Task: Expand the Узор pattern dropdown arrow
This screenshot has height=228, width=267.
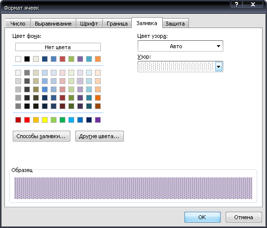Action: pyautogui.click(x=219, y=67)
